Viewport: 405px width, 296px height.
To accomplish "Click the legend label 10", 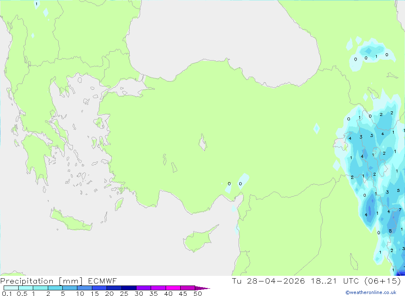I will 80,294.
